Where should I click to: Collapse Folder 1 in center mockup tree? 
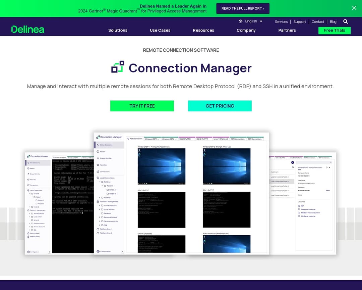coord(103,186)
